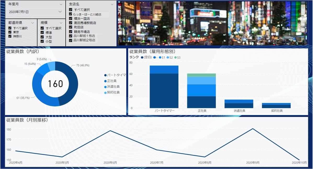Select the 契約社員 legend dot in donut legend
The width and height of the screenshot is (313, 169).
point(105,93)
